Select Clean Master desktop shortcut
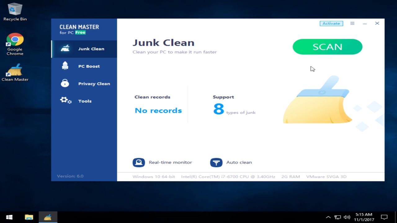The height and width of the screenshot is (223, 397). coord(15,72)
